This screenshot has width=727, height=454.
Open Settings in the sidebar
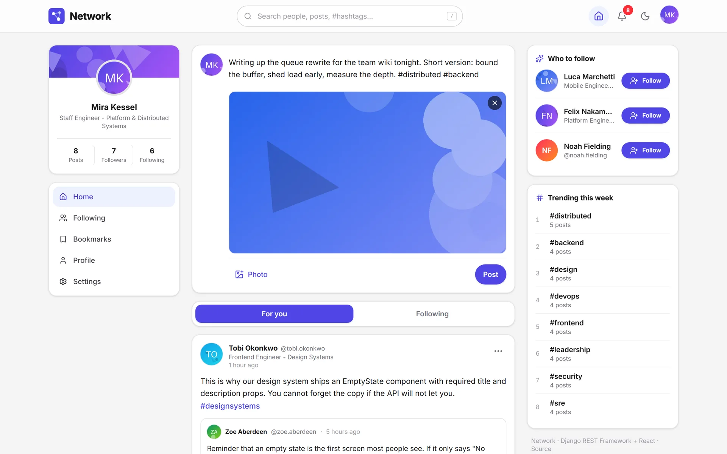[x=114, y=281]
